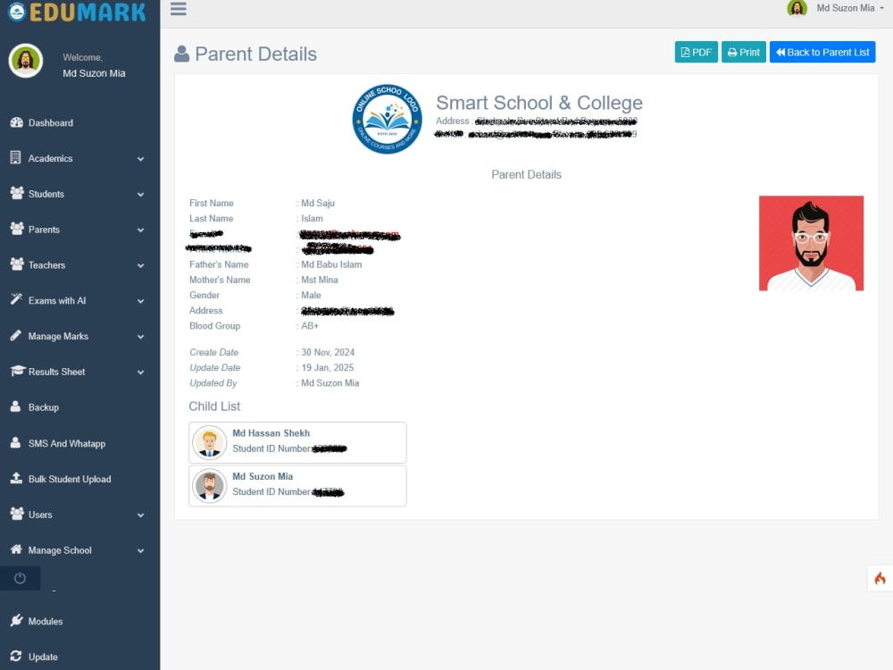Click the Backup icon in sidebar

click(x=16, y=406)
